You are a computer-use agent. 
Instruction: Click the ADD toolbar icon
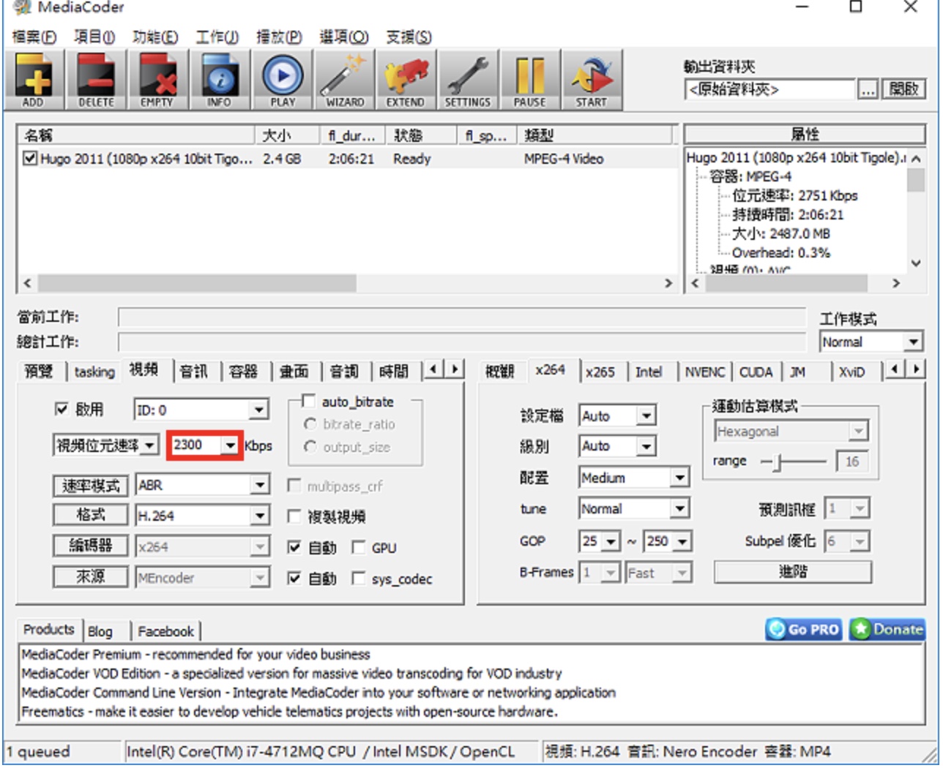[x=33, y=80]
